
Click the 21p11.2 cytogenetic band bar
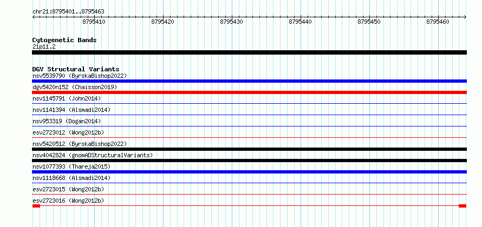(x=249, y=52)
